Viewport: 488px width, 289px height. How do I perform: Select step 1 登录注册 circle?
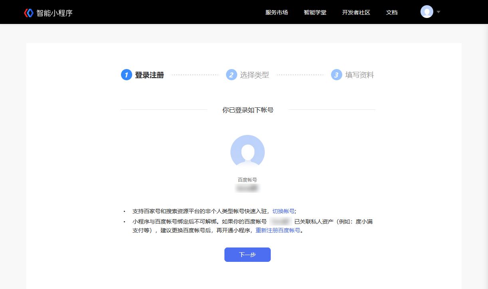(x=126, y=75)
